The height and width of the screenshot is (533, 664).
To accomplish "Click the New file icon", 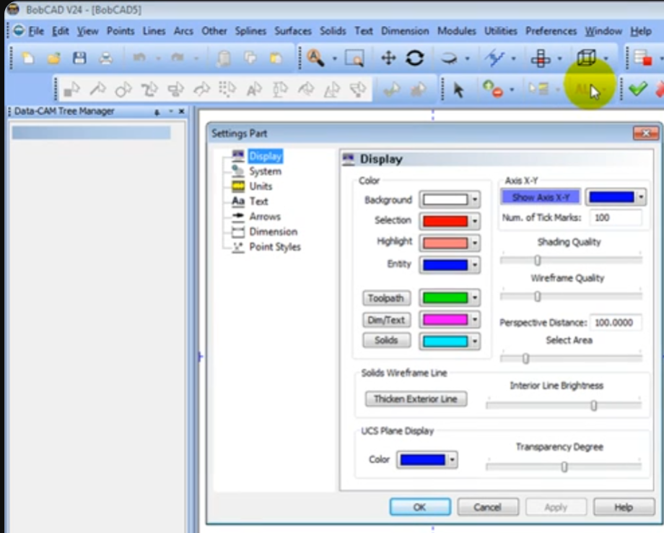I will [x=28, y=58].
